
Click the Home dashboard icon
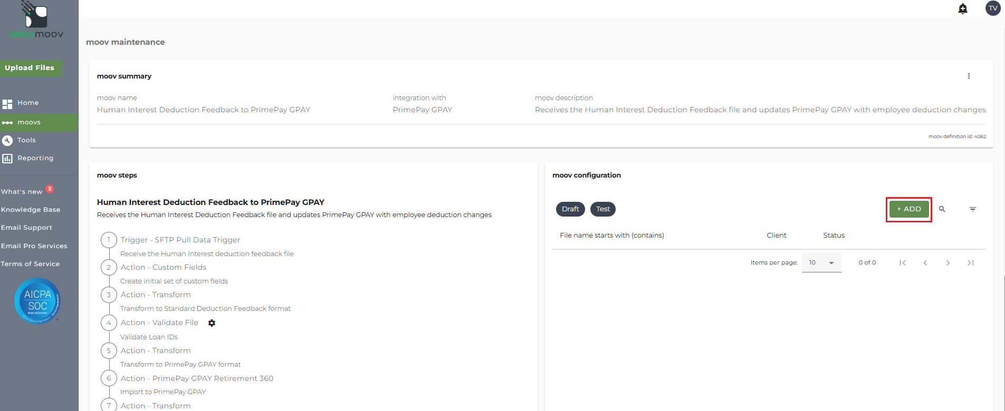coord(7,104)
